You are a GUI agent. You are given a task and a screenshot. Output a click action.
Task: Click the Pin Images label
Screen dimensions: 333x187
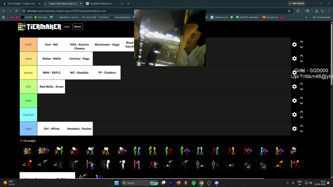tap(29, 141)
